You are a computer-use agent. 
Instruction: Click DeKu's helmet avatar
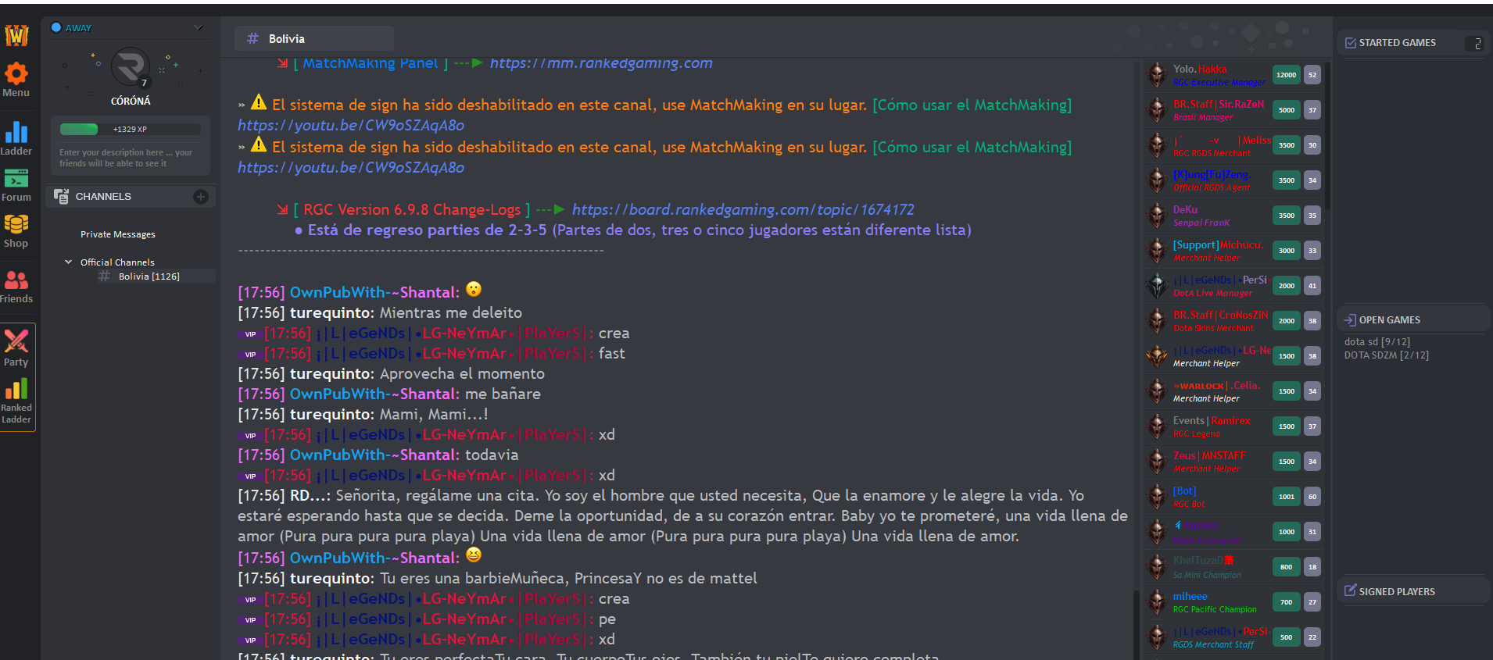click(1157, 216)
